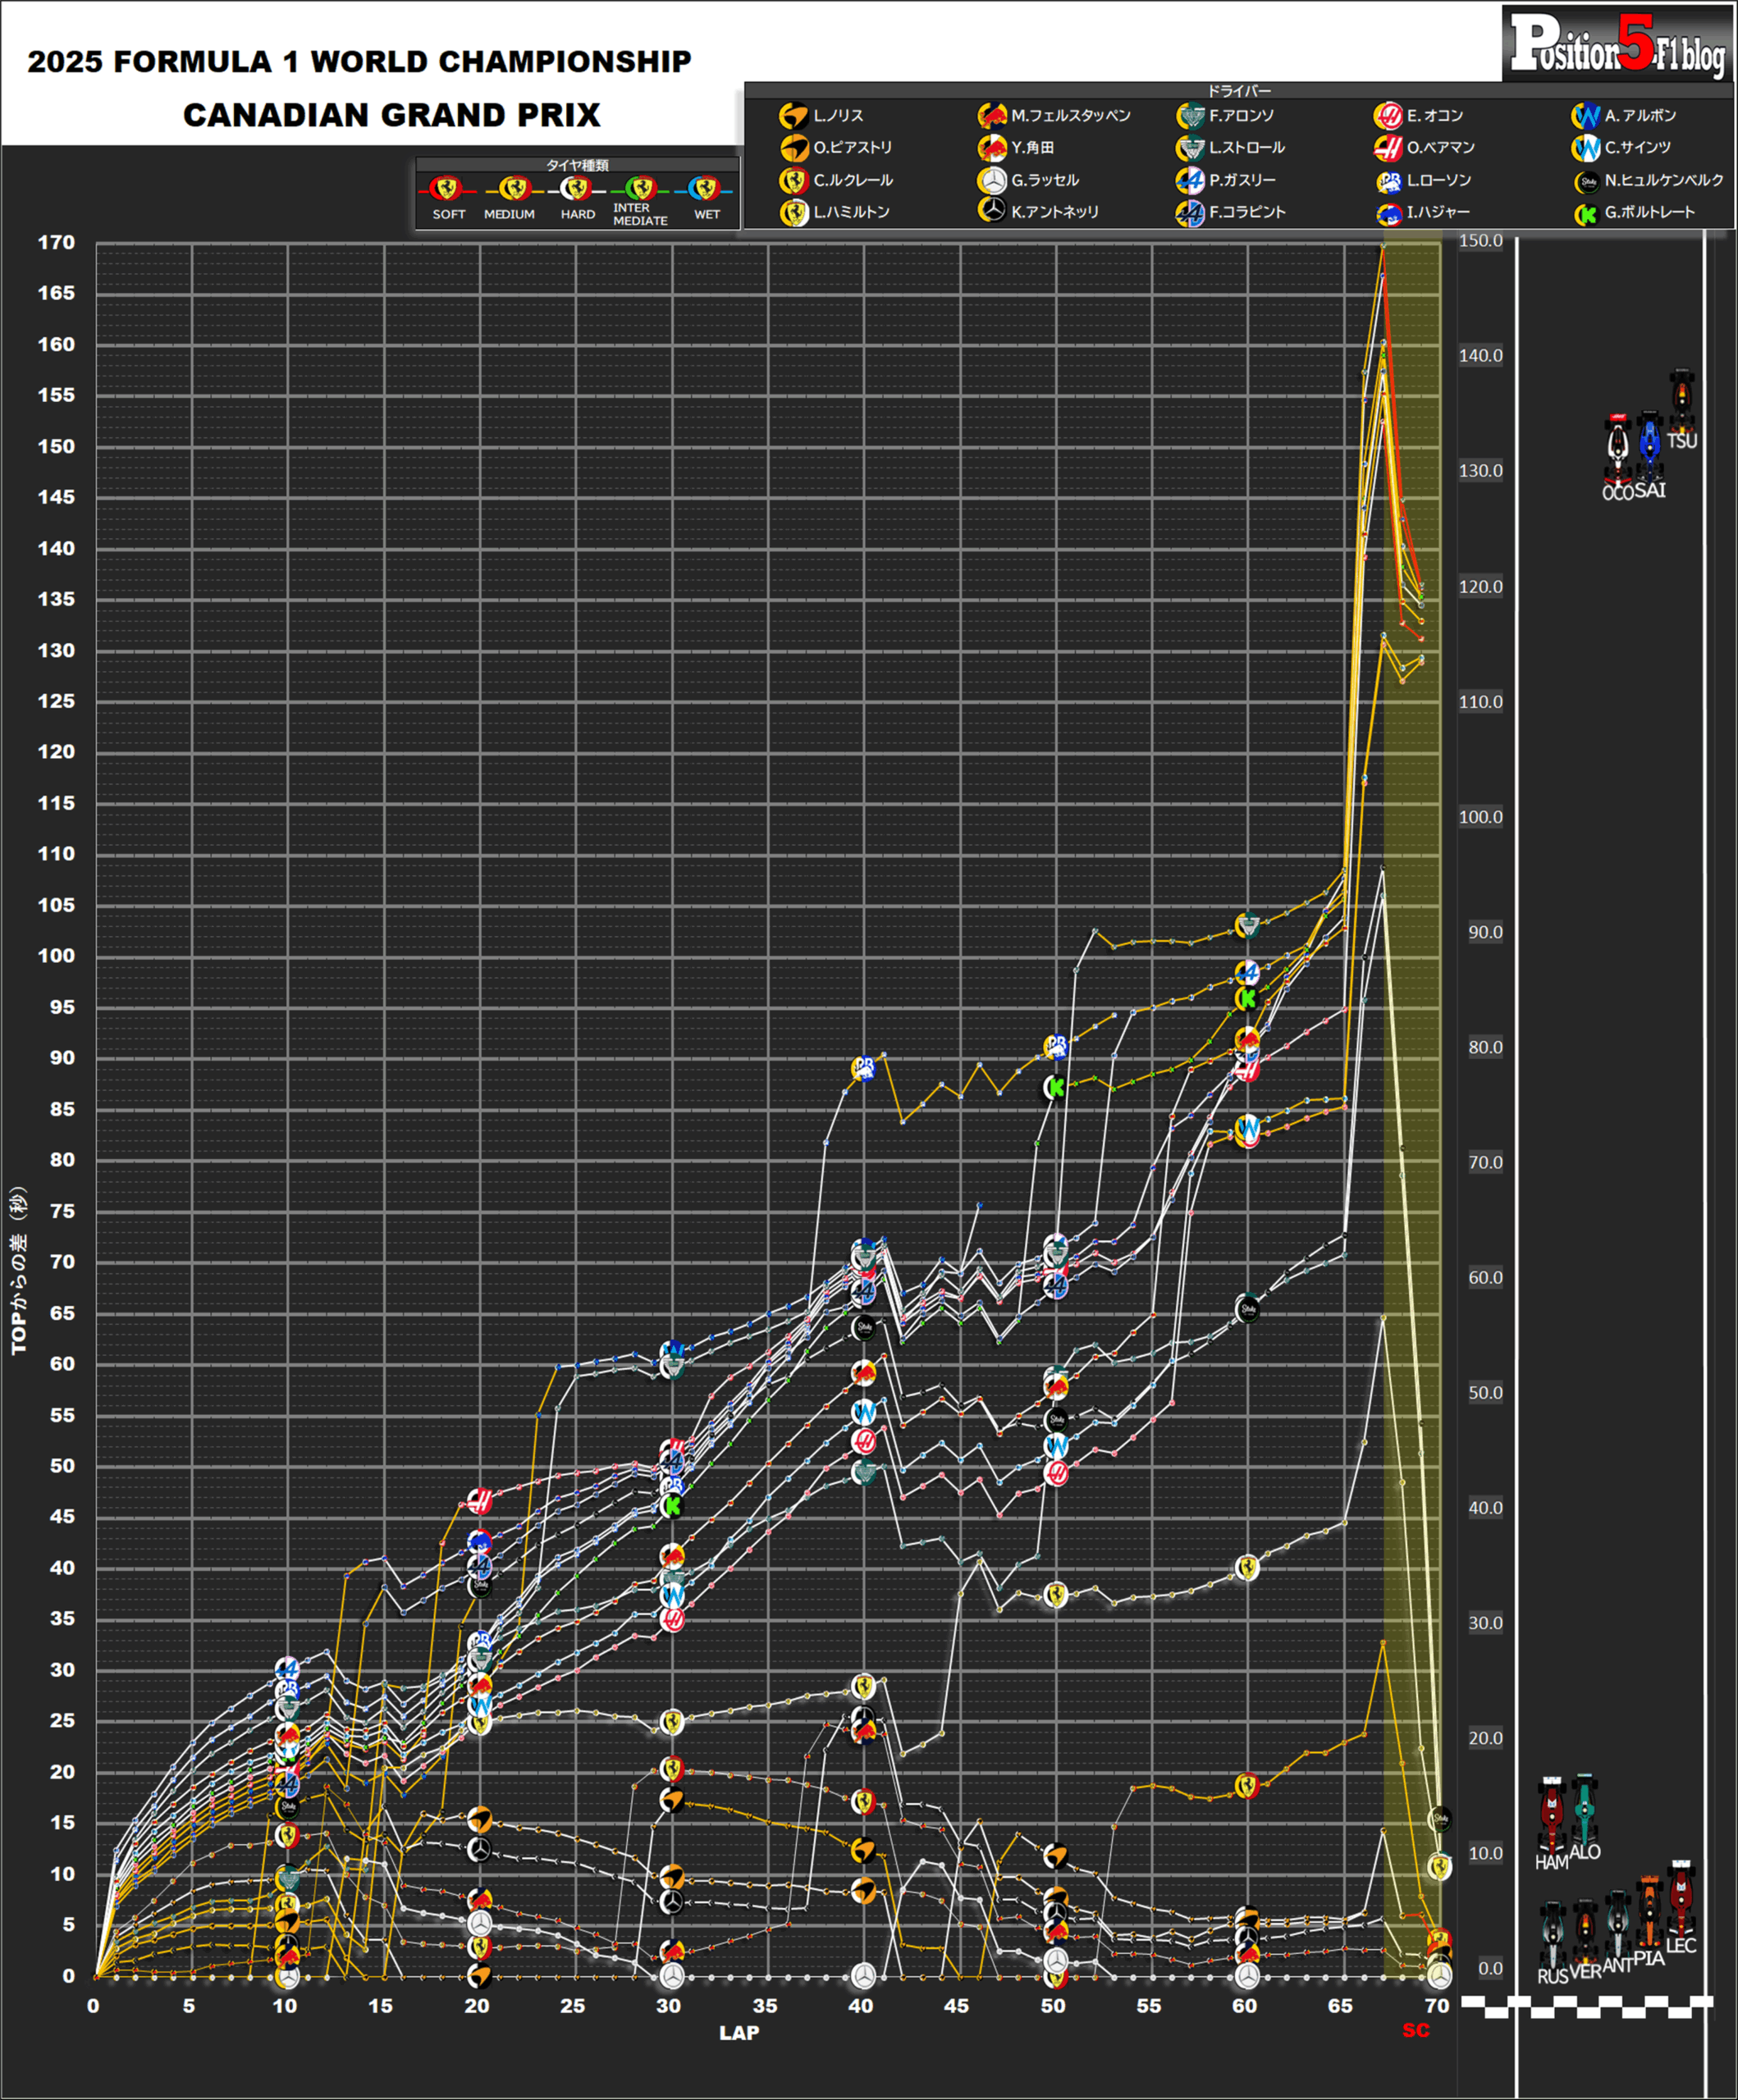Click the CANADIAN GRAND PRIX title
This screenshot has width=1738, height=2100.
coord(391,115)
